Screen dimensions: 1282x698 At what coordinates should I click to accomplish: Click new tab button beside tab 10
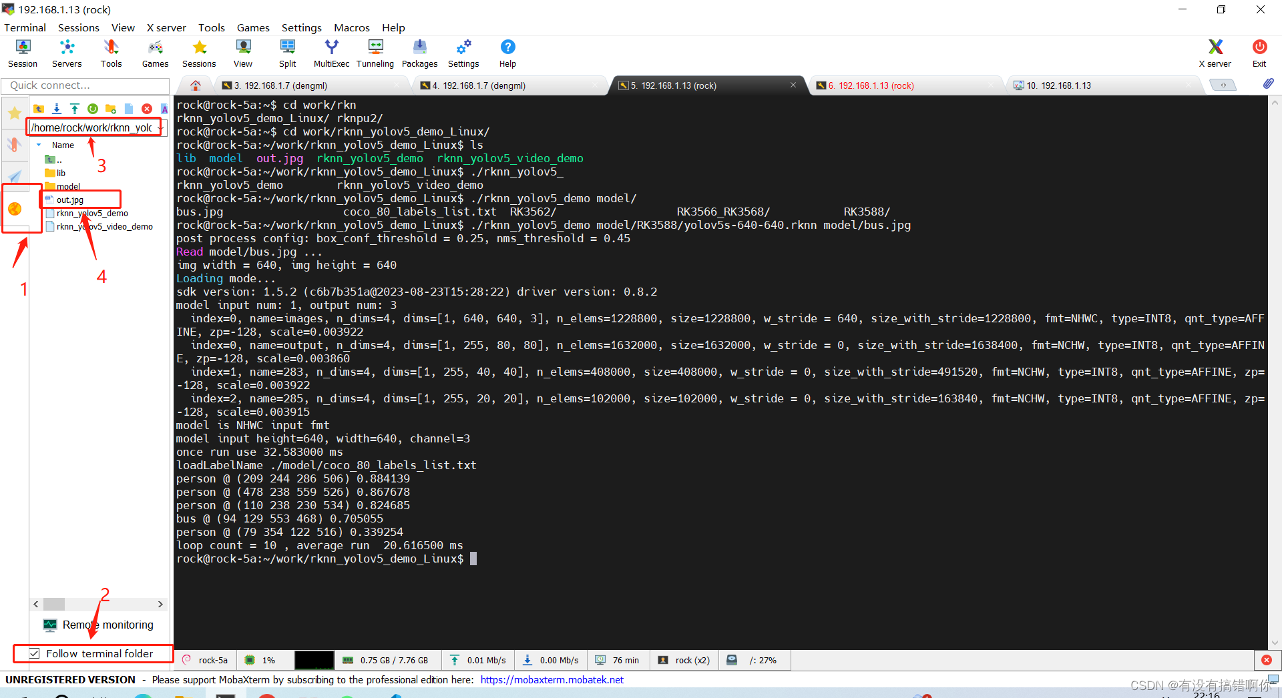[x=1223, y=85]
